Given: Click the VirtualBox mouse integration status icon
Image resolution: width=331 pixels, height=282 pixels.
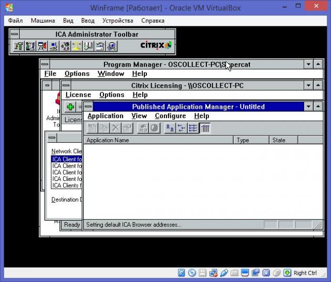Looking at the screenshot, I should 277,273.
